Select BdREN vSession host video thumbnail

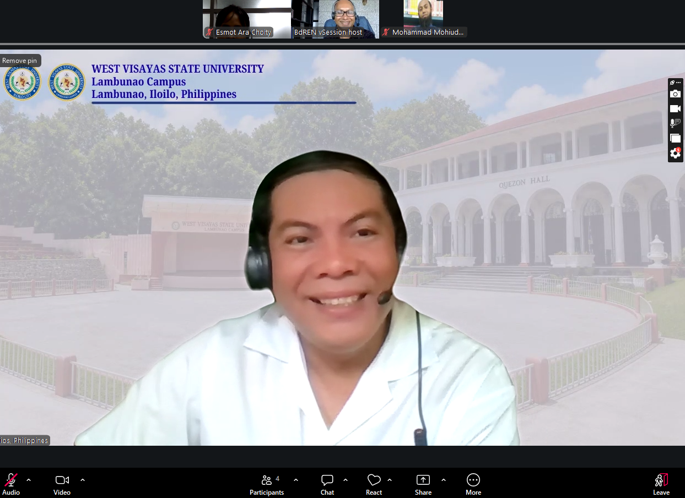pos(335,19)
